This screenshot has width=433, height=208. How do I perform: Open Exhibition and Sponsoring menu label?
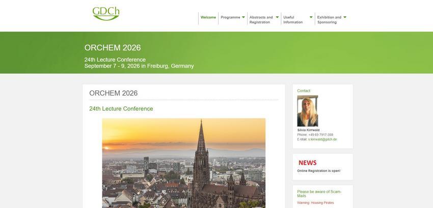point(329,20)
